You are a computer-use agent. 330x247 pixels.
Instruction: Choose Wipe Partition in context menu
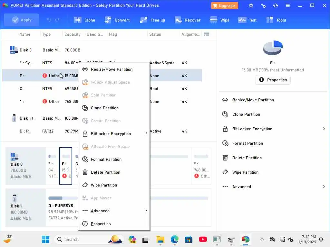pos(114,185)
